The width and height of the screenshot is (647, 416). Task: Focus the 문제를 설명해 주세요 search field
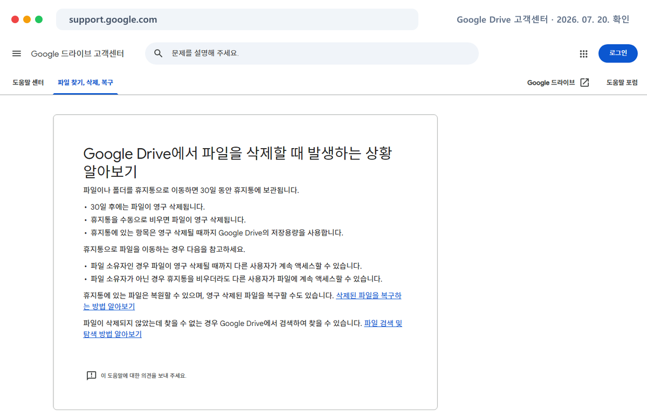coord(312,53)
